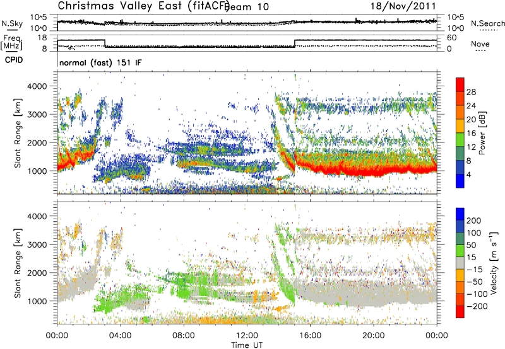Select '3000' on the velocity panel range axis
This screenshot has width=505, height=349.
37,244
